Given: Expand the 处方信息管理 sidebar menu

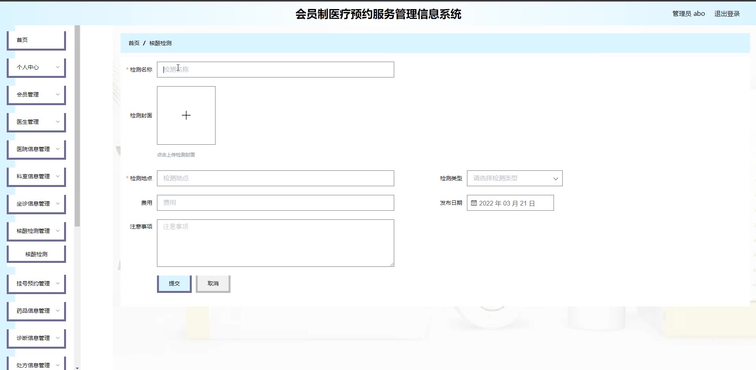Looking at the screenshot, I should (x=36, y=364).
